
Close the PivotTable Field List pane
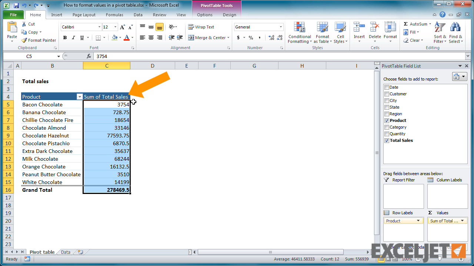click(466, 65)
